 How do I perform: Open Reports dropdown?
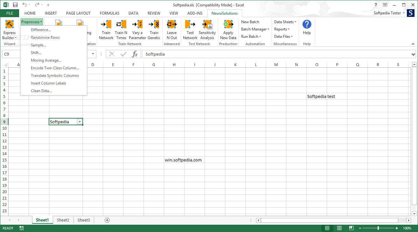(282, 29)
